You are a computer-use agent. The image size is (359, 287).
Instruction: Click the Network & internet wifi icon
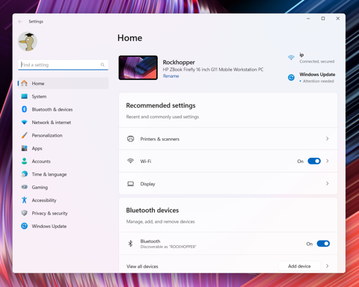(24, 123)
